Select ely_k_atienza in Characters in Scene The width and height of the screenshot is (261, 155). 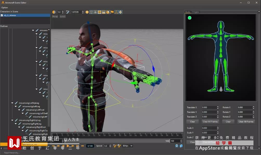pyautogui.click(x=25, y=15)
